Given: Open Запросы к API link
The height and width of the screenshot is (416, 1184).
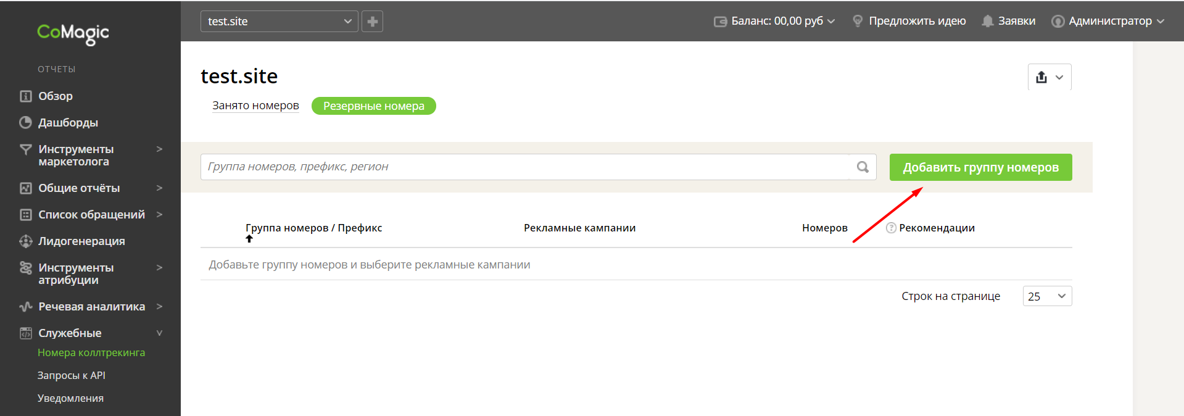Looking at the screenshot, I should pos(72,375).
